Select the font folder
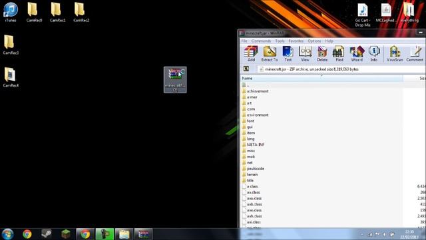Screen dimensions: 426x240 tap(248, 121)
